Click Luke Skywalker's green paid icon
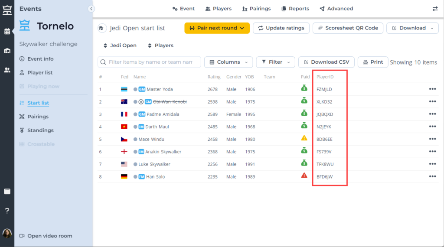The height and width of the screenshot is (247, 444). click(304, 162)
